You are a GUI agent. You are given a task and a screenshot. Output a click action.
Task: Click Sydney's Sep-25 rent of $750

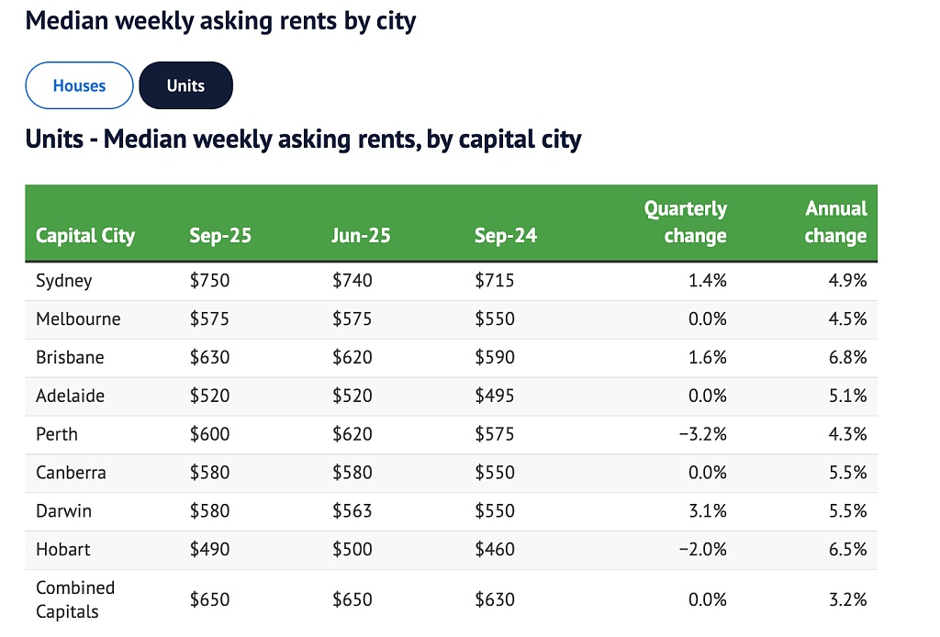[209, 281]
